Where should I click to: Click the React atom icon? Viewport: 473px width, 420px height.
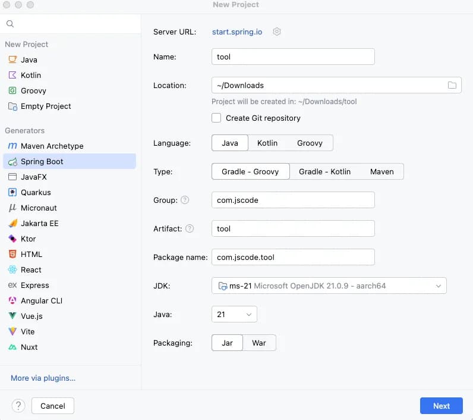12,269
